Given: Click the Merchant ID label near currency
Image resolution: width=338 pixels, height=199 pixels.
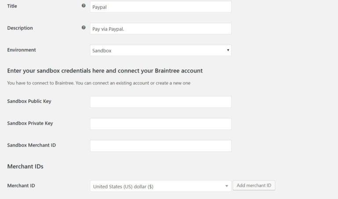Looking at the screenshot, I should tap(21, 186).
